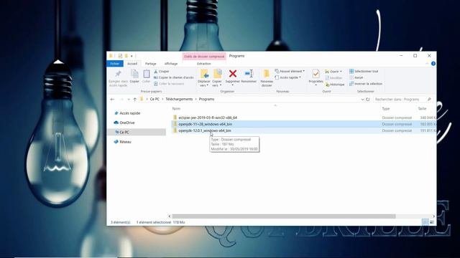The height and width of the screenshot is (258, 460).
Task: Select Ce PC in navigation pane
Action: (124, 132)
